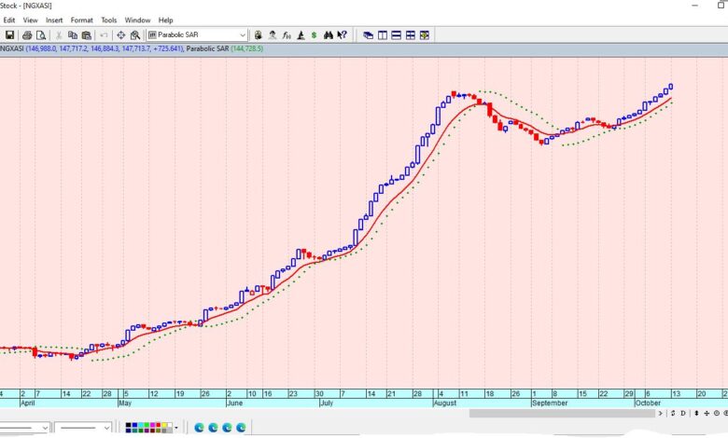Open the Tools menu
This screenshot has height=438, width=728.
click(x=109, y=20)
